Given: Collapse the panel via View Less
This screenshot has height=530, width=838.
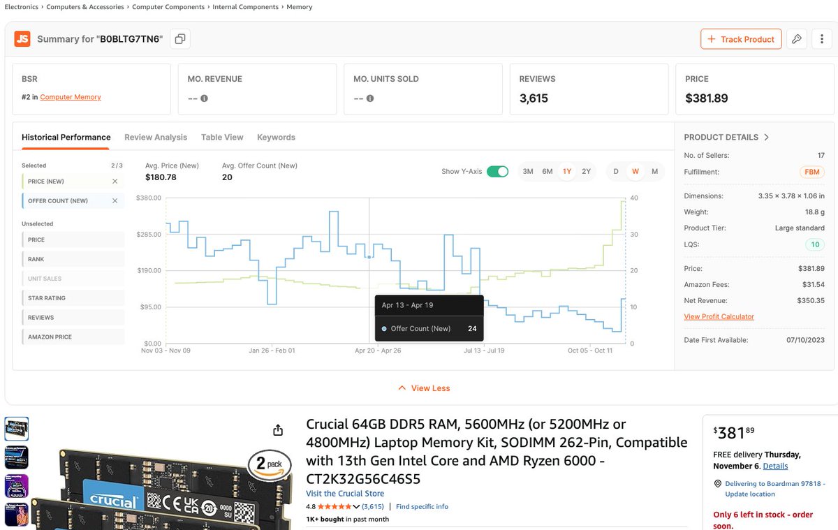Looking at the screenshot, I should click(424, 388).
